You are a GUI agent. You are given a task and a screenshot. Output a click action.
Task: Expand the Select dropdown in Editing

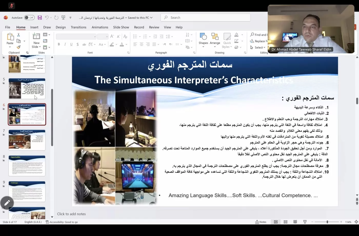258,47
